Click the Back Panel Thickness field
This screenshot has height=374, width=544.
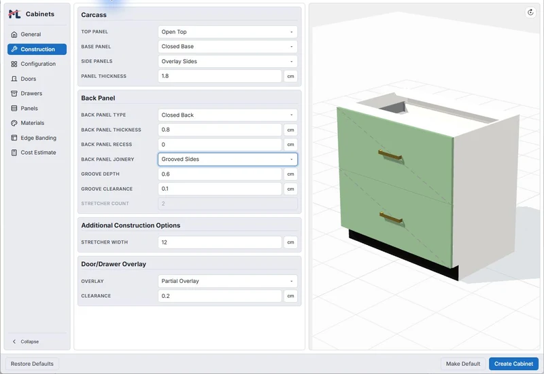coord(220,130)
